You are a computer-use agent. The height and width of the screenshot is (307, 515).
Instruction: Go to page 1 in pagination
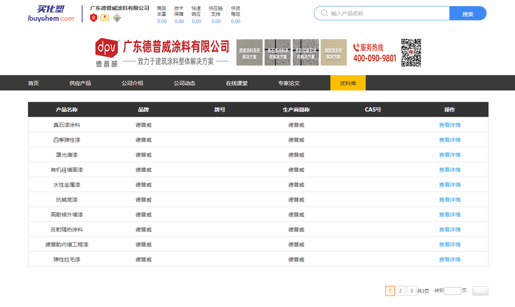pos(390,291)
